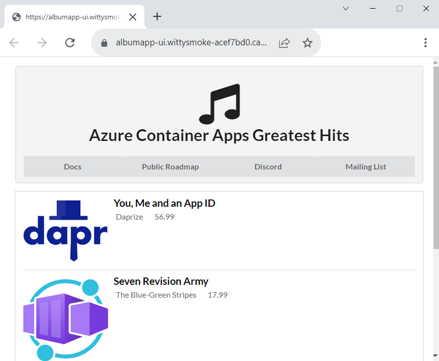Open the Docs link
Viewport: 439px width, 361px height.
72,166
